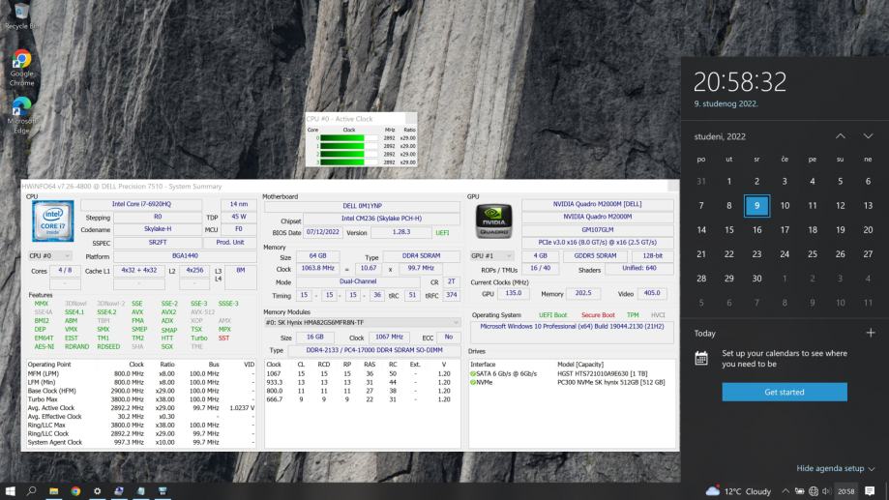Click the NVIDIA Quadro logo image
Image resolution: width=889 pixels, height=500 pixels.
point(493,221)
